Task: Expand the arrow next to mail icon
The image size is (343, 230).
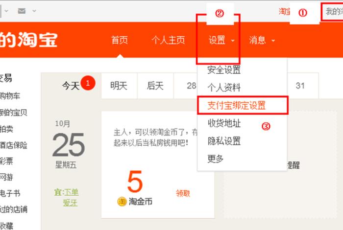Action: click(x=34, y=11)
